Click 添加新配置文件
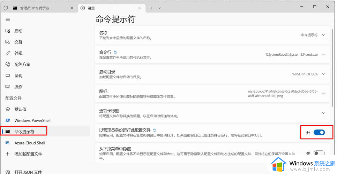337x174 pixels. pyautogui.click(x=46, y=154)
